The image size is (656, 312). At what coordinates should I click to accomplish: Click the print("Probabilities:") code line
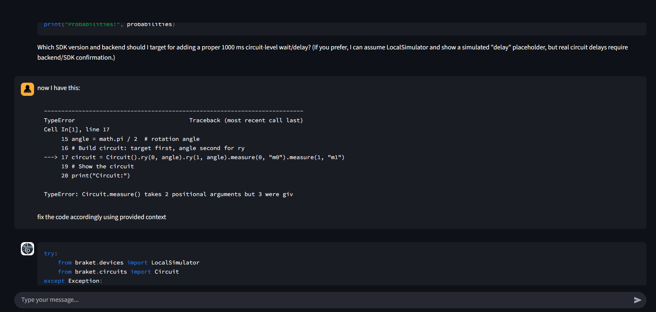coord(109,25)
